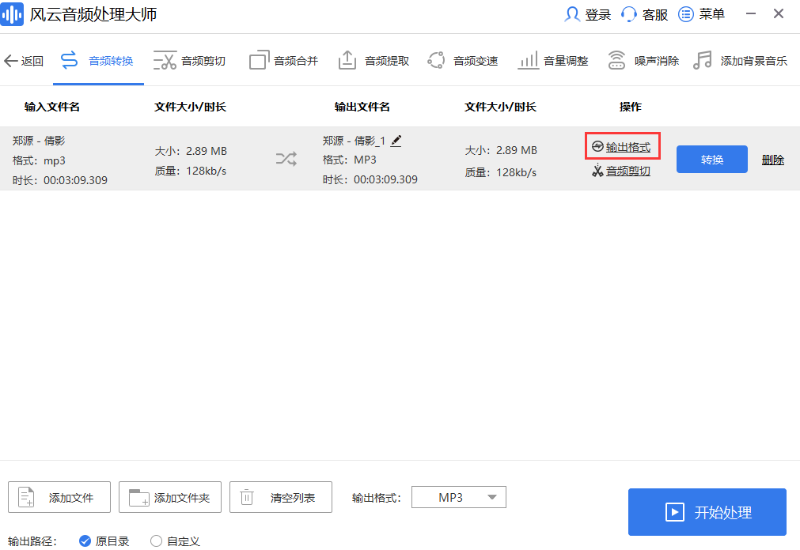Image resolution: width=800 pixels, height=550 pixels.
Task: Click the document icon in 添加文件 button
Action: coord(26,497)
